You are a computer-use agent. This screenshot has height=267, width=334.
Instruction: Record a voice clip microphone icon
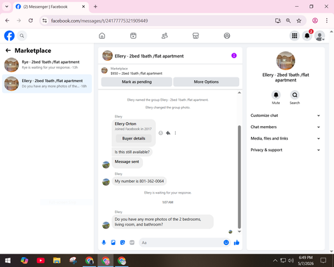pyautogui.click(x=104, y=242)
